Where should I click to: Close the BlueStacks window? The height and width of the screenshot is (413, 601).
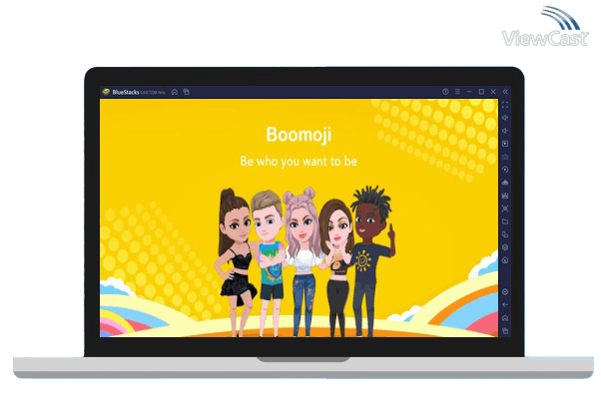coord(493,92)
